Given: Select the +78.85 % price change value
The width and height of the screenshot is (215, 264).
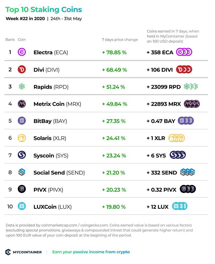Looking at the screenshot, I should pyautogui.click(x=114, y=52).
